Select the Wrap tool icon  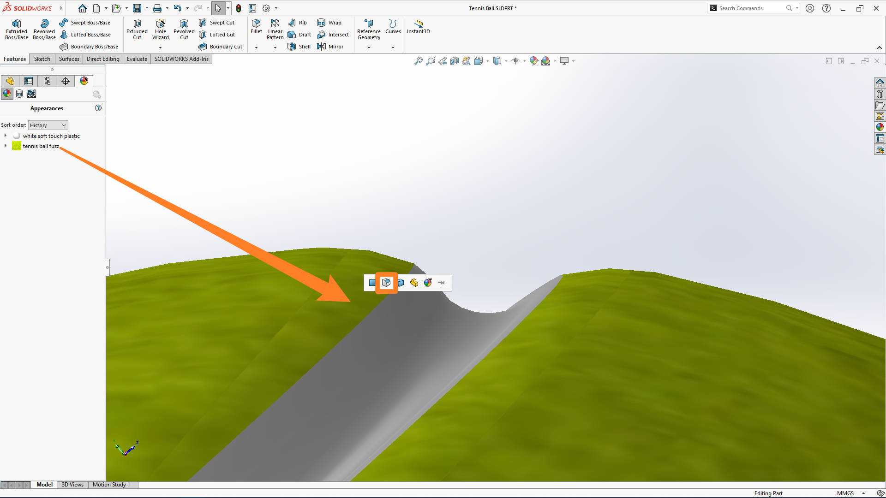tap(320, 22)
